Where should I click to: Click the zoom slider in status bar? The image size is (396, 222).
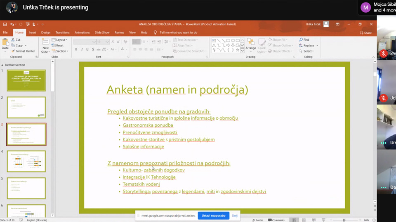(344, 220)
